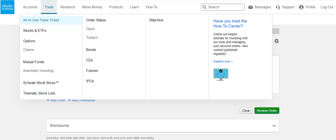Click Log Out
The image size is (336, 140).
327,7
